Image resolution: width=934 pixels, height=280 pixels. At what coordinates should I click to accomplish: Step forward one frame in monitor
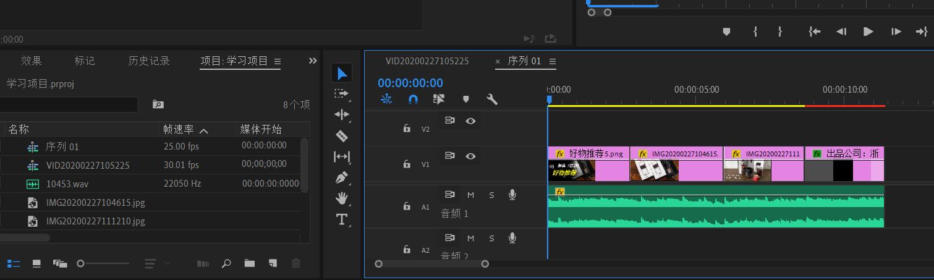point(896,32)
